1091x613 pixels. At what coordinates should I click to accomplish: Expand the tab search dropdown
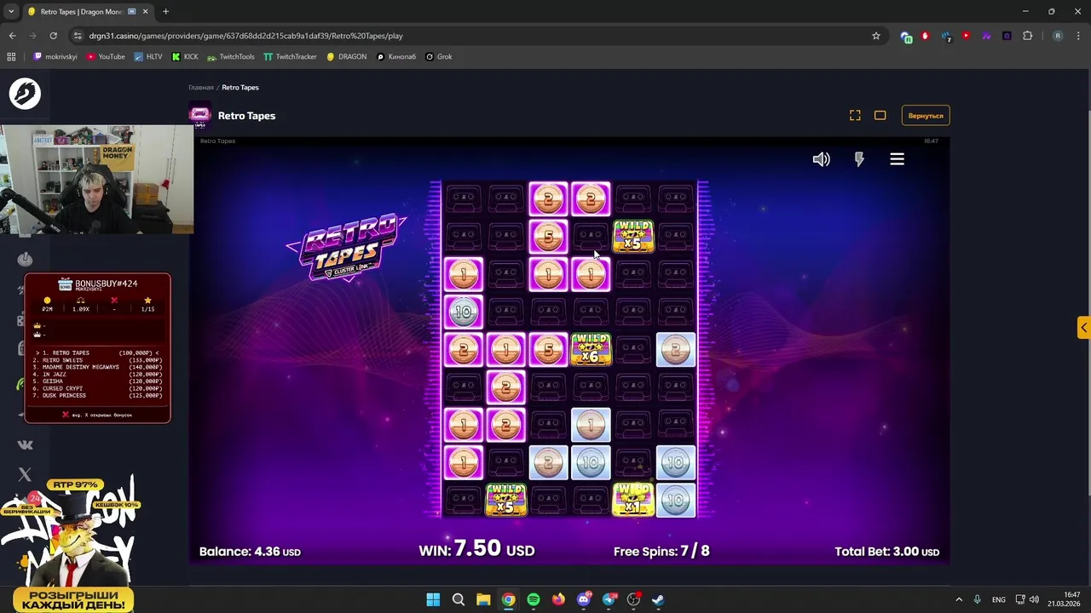coord(11,11)
